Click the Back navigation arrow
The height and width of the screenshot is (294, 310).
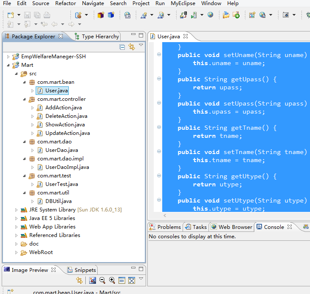54,24
